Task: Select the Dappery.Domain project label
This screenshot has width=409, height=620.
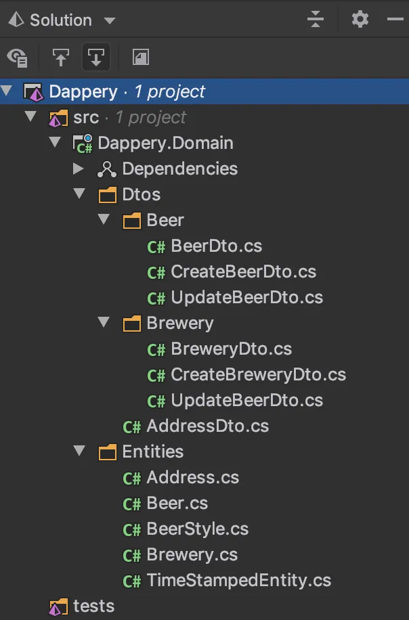Action: [x=165, y=143]
